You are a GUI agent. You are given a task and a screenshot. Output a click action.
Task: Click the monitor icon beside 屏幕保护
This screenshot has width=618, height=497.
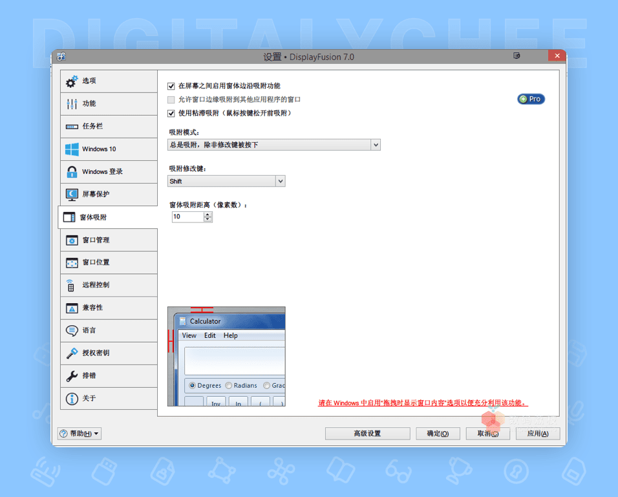coord(72,195)
